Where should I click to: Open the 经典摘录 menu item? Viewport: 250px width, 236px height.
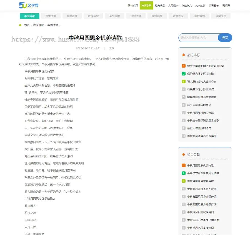pos(160,5)
